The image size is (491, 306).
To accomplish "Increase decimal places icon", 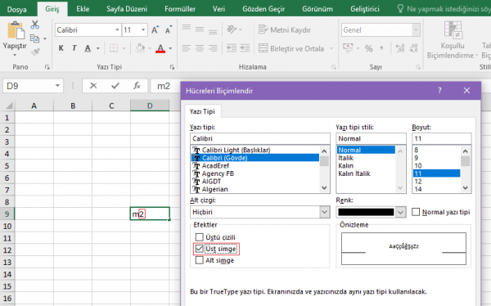I will (x=400, y=48).
